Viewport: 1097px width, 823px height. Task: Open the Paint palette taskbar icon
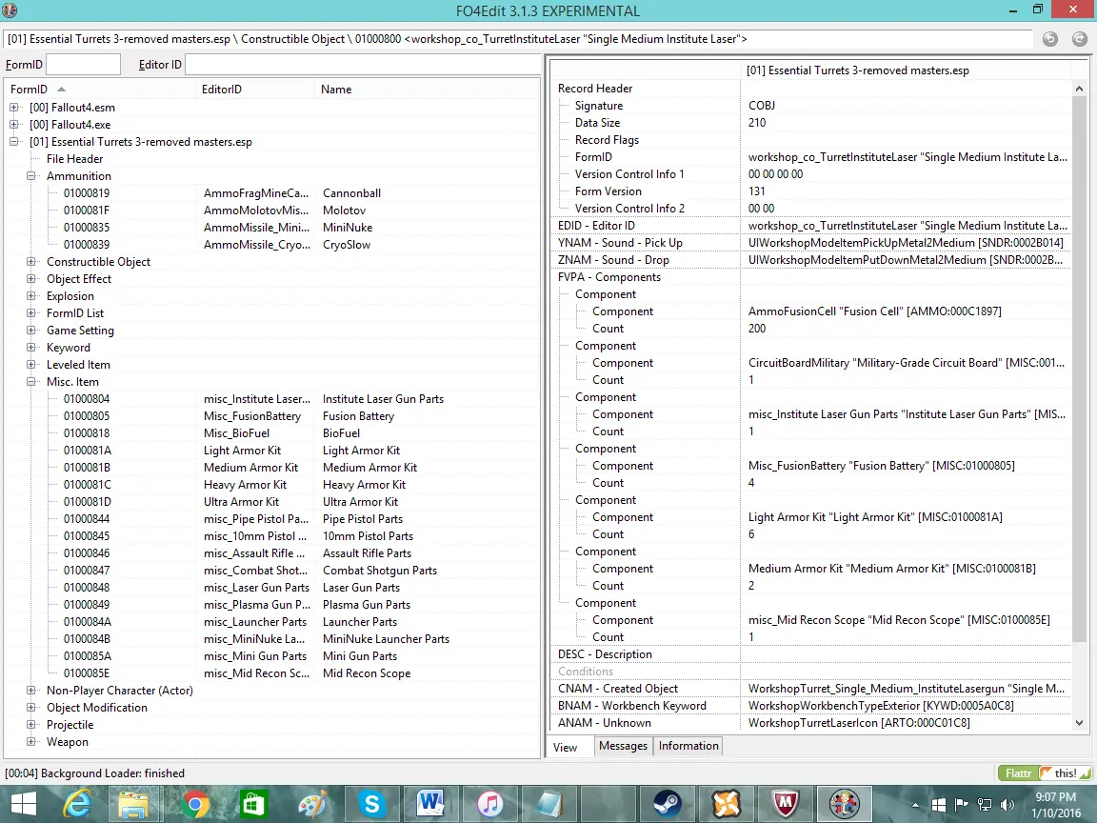click(x=311, y=803)
